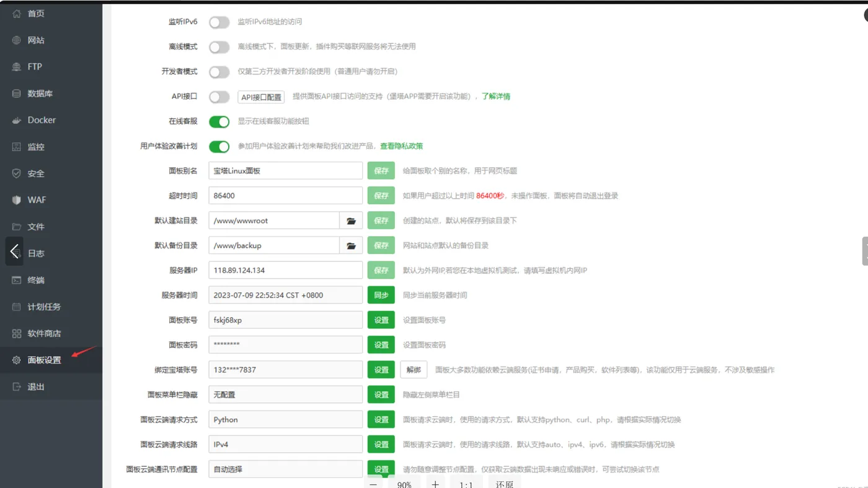Screen dimensions: 868x488
Task: Browse folder for 默认建站目录
Action: [351, 220]
